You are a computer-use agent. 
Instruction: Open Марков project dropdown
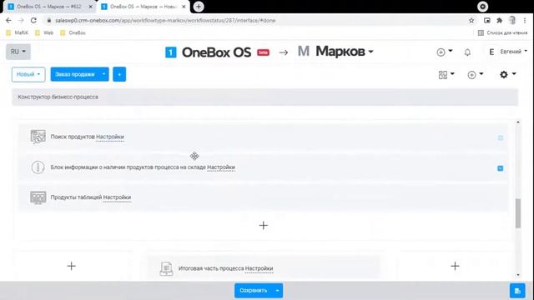click(345, 52)
